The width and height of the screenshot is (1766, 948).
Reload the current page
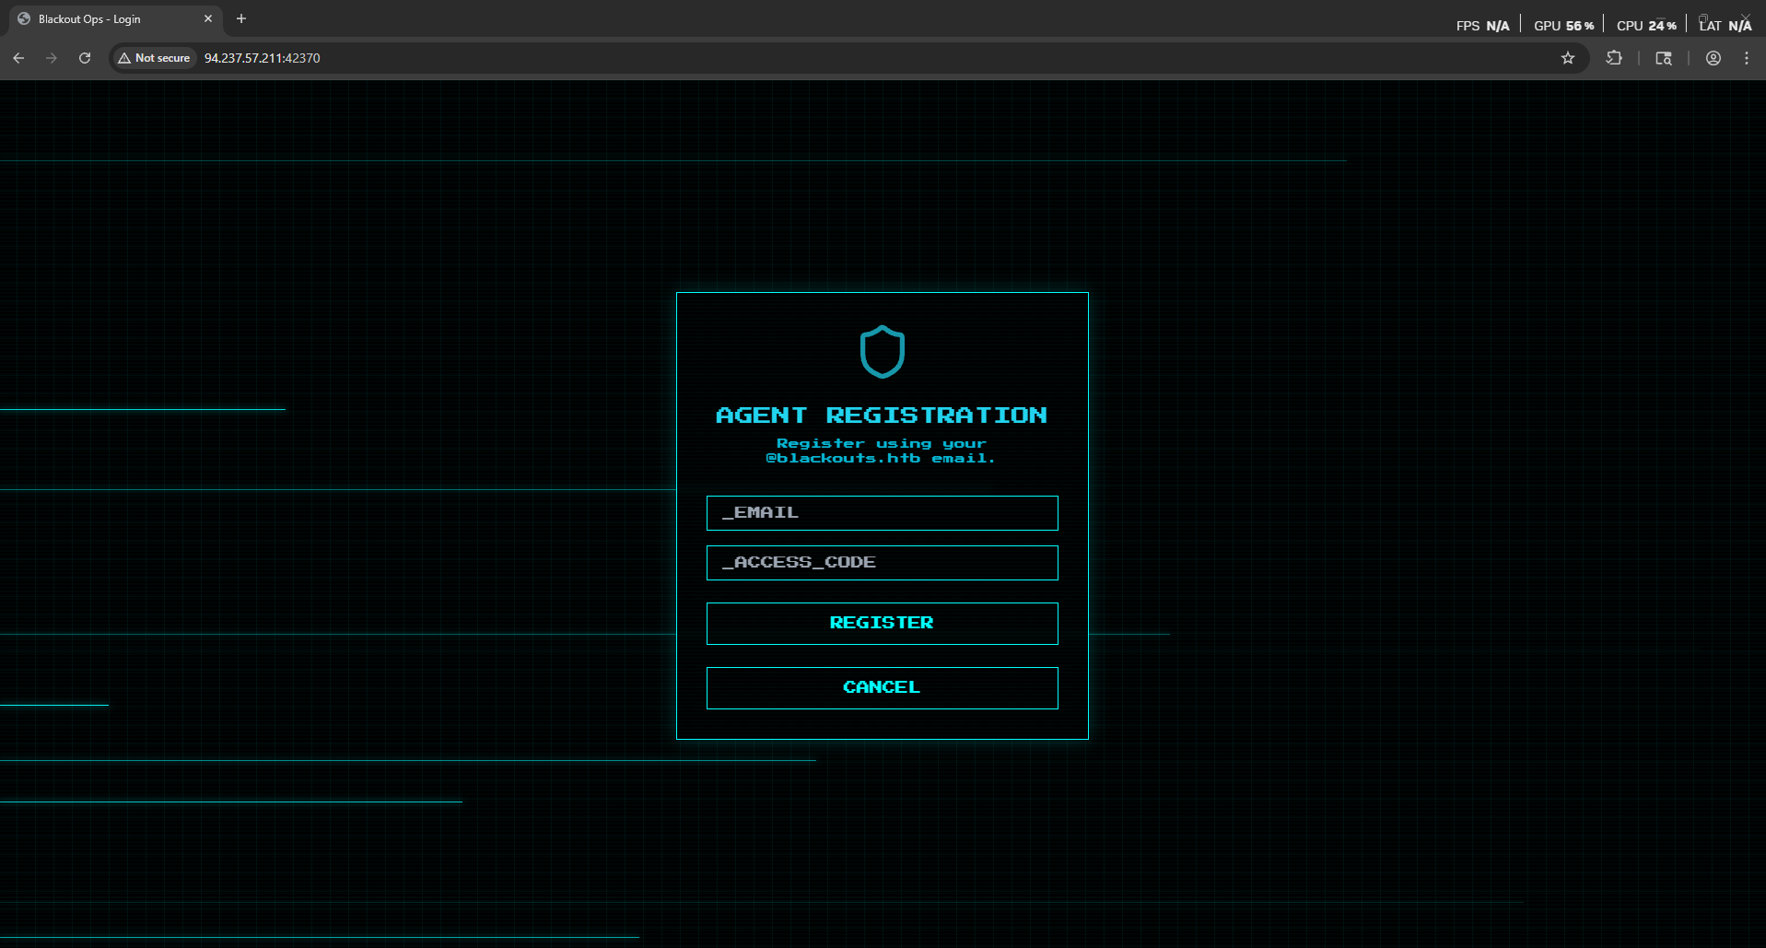[85, 58]
